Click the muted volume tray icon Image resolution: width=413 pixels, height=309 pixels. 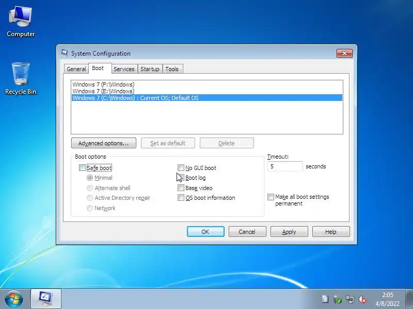(362, 299)
